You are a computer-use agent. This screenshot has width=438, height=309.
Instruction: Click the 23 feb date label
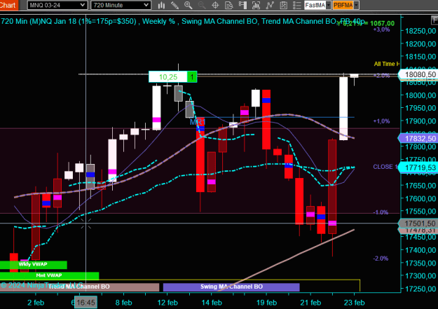[x=354, y=303]
